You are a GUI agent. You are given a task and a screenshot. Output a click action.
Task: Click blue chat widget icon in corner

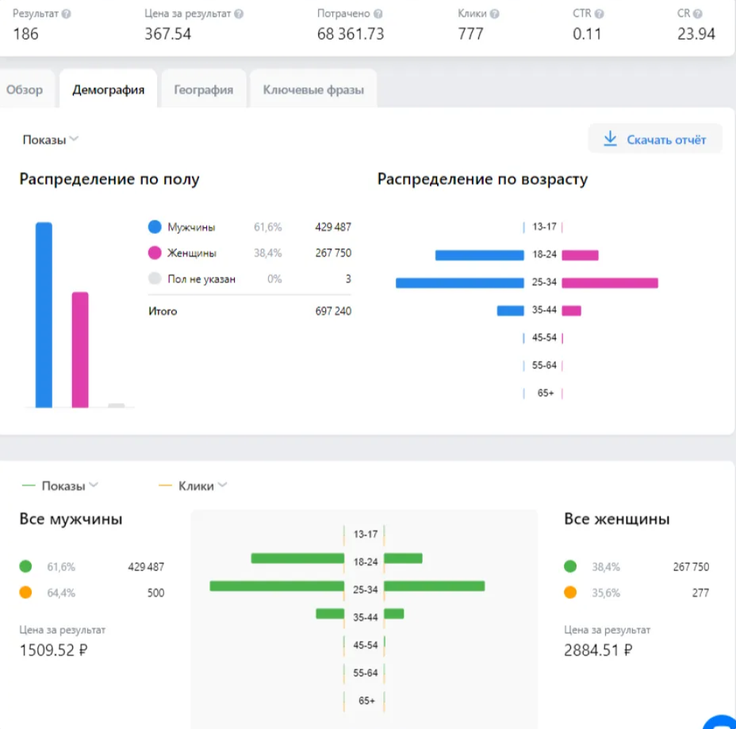pos(722,720)
